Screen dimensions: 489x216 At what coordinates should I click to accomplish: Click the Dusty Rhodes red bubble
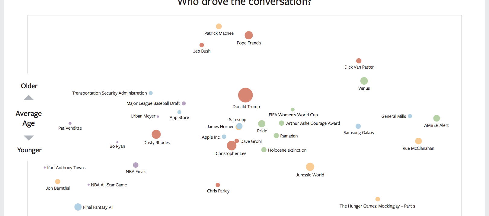coord(156,134)
